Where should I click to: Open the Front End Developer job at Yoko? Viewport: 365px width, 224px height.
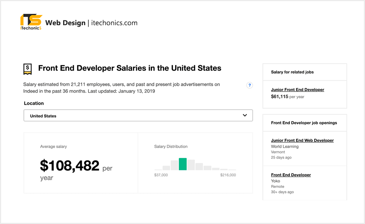pos(291,175)
